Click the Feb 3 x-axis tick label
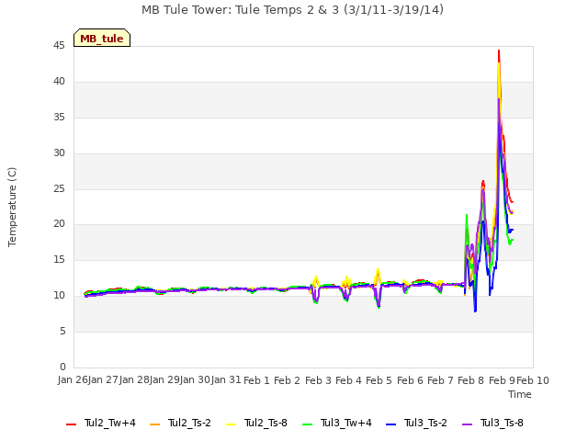Viewport: 588px width, 441px height. (x=318, y=380)
